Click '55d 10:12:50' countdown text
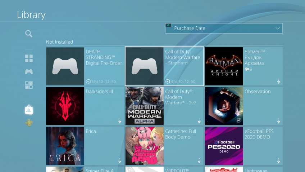The height and width of the screenshot is (172, 305). click(104, 81)
